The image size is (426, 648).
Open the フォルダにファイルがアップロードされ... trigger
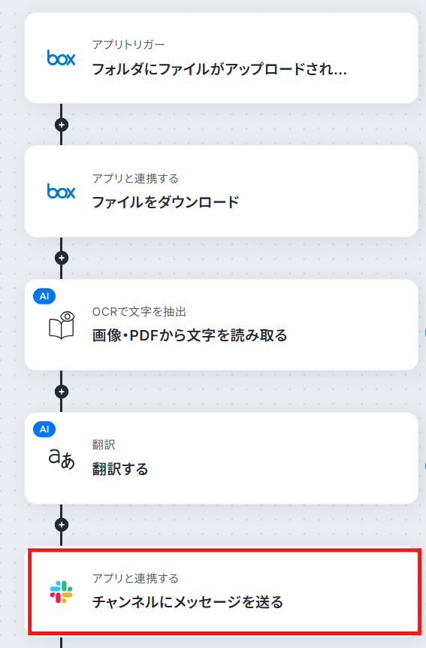click(221, 58)
